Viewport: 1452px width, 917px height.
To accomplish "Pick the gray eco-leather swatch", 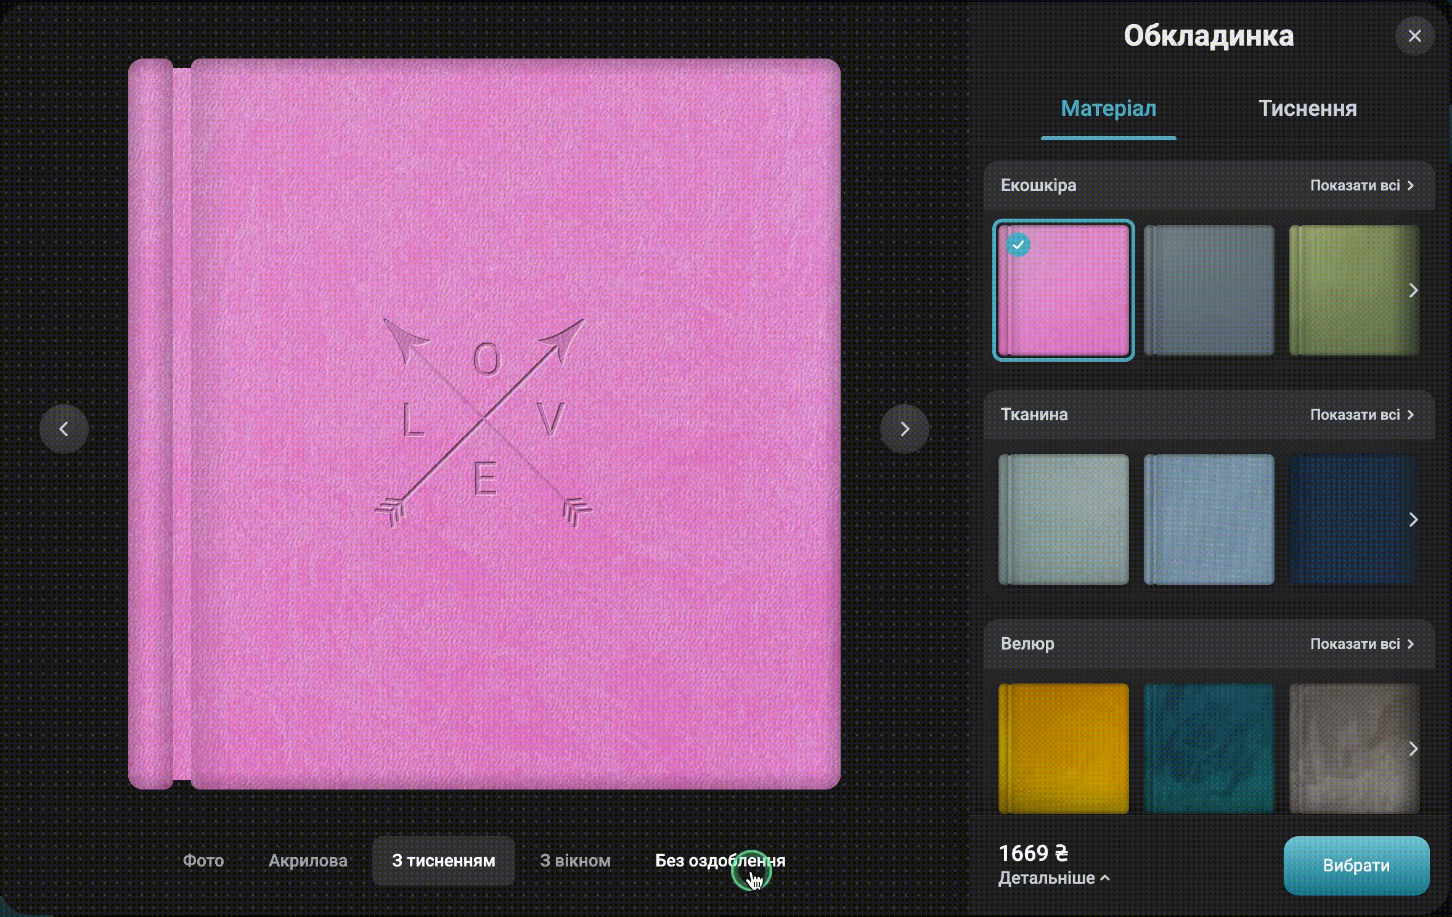I will click(x=1209, y=290).
